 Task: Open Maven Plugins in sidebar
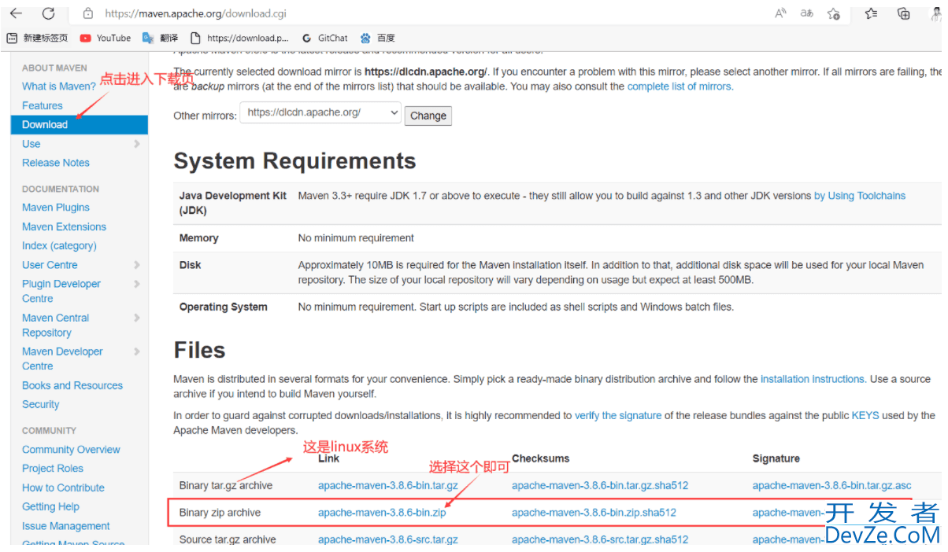point(56,208)
